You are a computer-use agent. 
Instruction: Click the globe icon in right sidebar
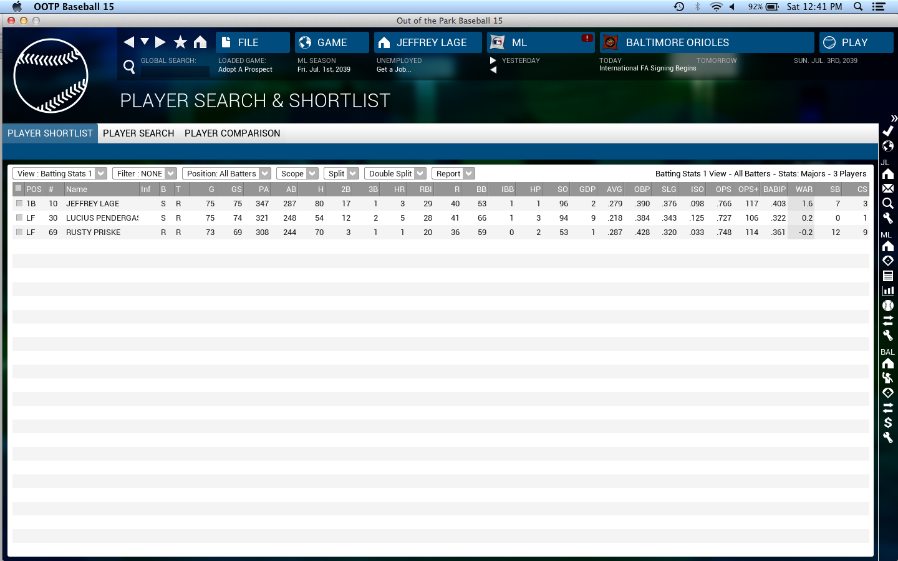tap(888, 146)
